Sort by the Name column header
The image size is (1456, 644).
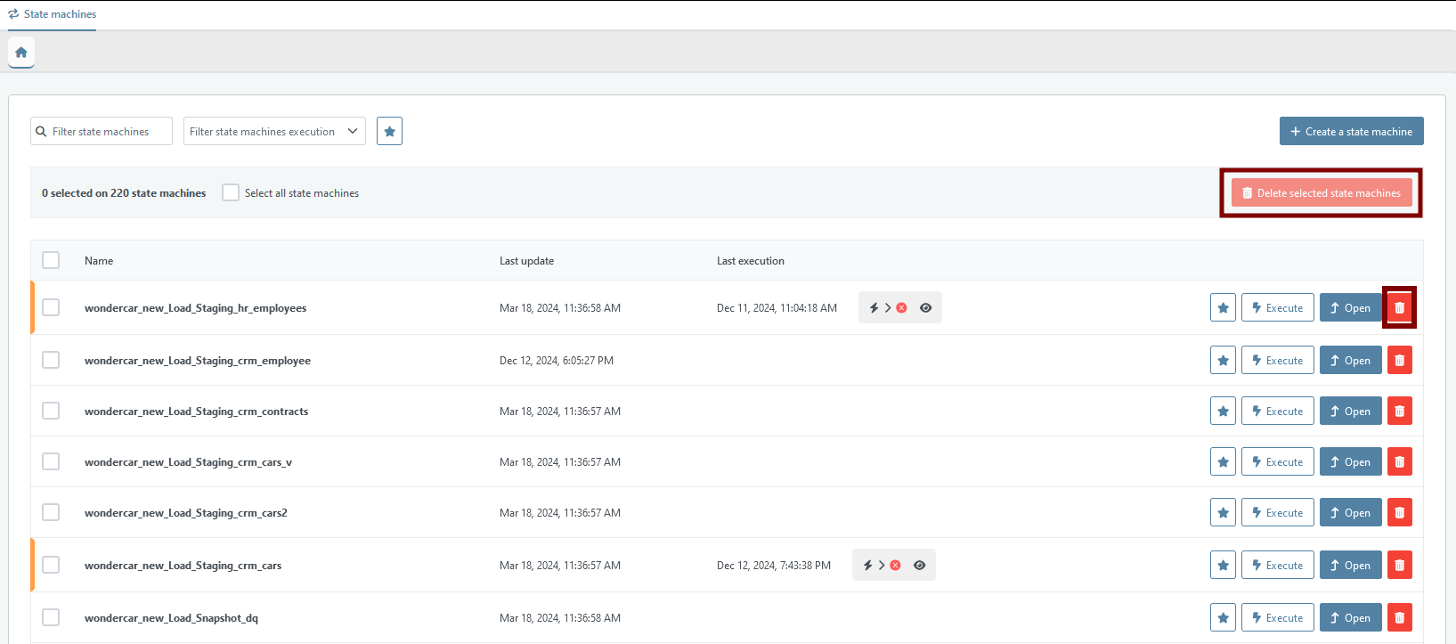coord(99,261)
